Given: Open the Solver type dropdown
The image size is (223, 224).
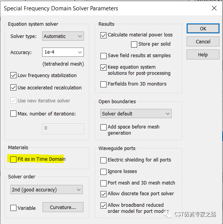Looking at the screenshot, I should click(63, 36).
